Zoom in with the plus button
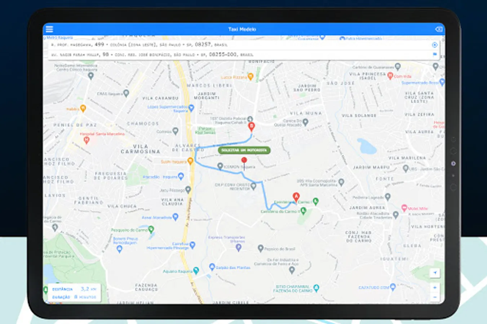 point(435,288)
